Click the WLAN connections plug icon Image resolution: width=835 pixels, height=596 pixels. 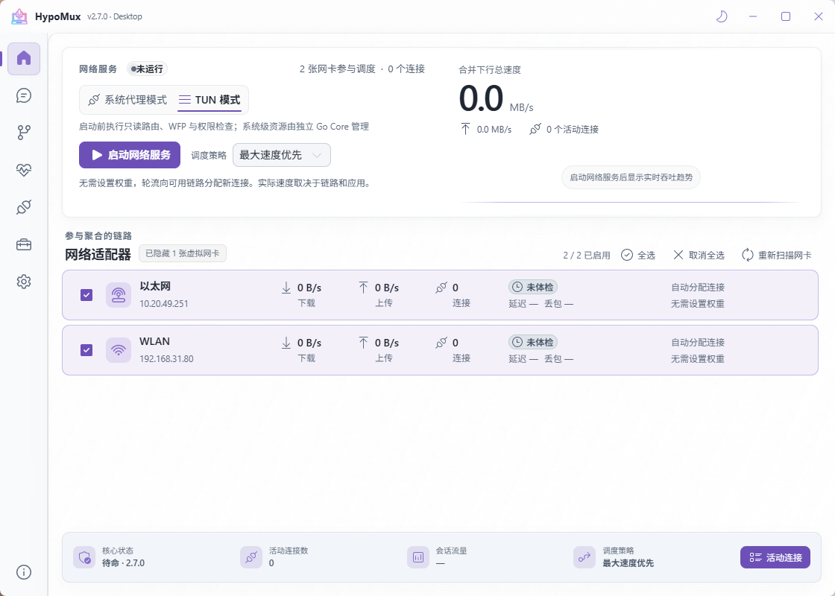[x=441, y=343]
